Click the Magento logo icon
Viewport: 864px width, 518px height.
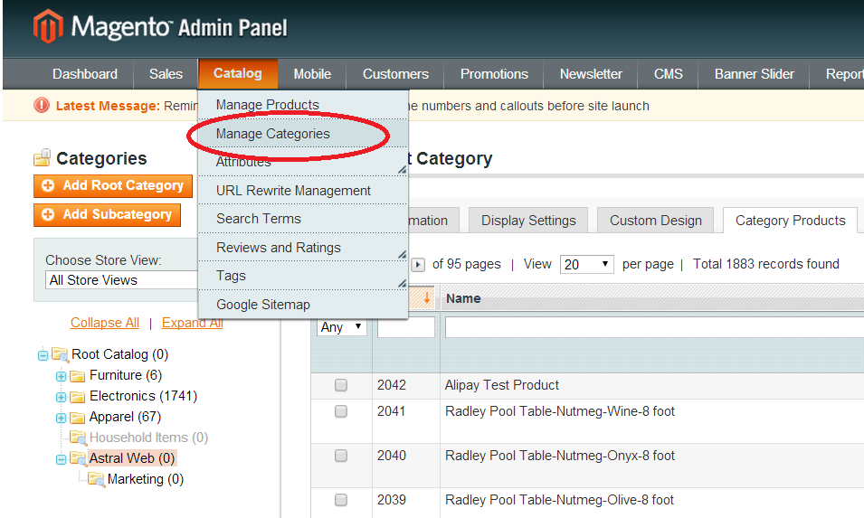(48, 26)
